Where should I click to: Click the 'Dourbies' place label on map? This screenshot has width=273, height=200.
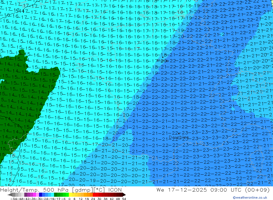(179, 137)
